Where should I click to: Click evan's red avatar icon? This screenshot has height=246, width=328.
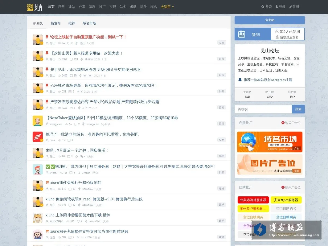click(38, 137)
